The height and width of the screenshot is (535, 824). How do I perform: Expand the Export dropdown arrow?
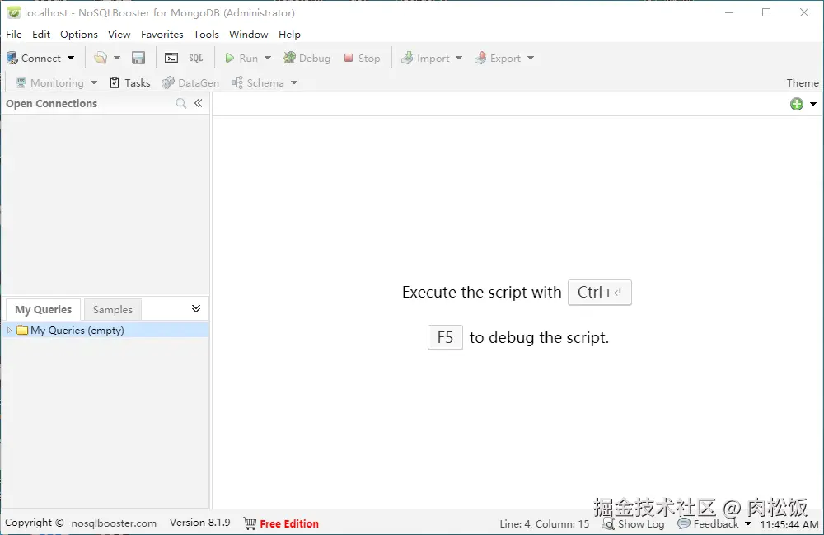(x=530, y=59)
